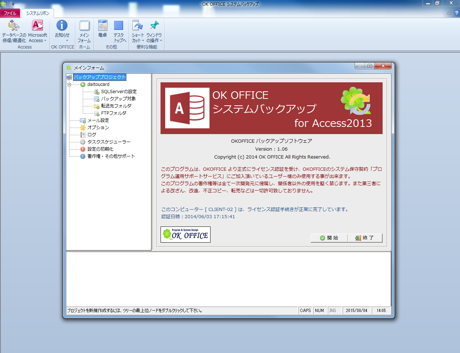460x353 pixels.
Task: Open the お知らせ notification dropdown
Action: [62, 31]
